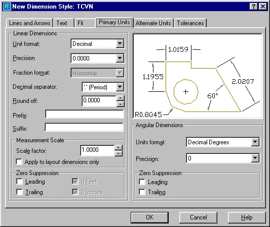Increase the Scale factor with up arrow

(119, 148)
